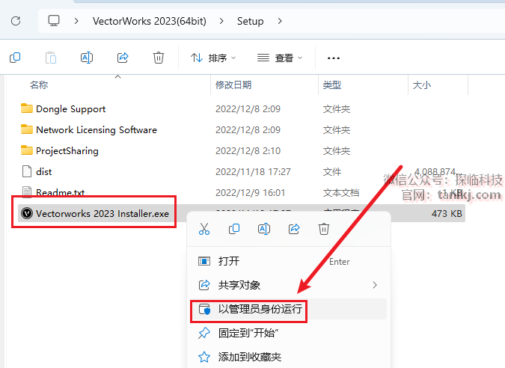Image resolution: width=505 pixels, height=368 pixels.
Task: Select the dist file
Action: tap(44, 171)
